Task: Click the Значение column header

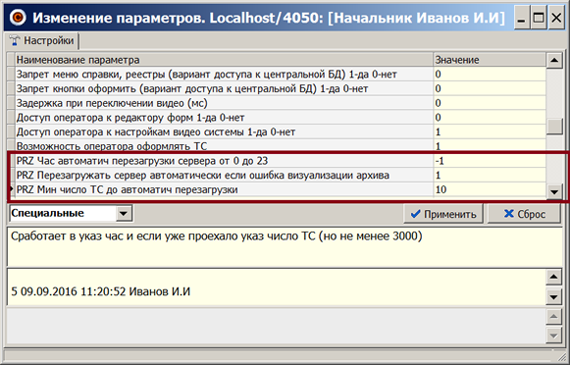Action: point(490,60)
